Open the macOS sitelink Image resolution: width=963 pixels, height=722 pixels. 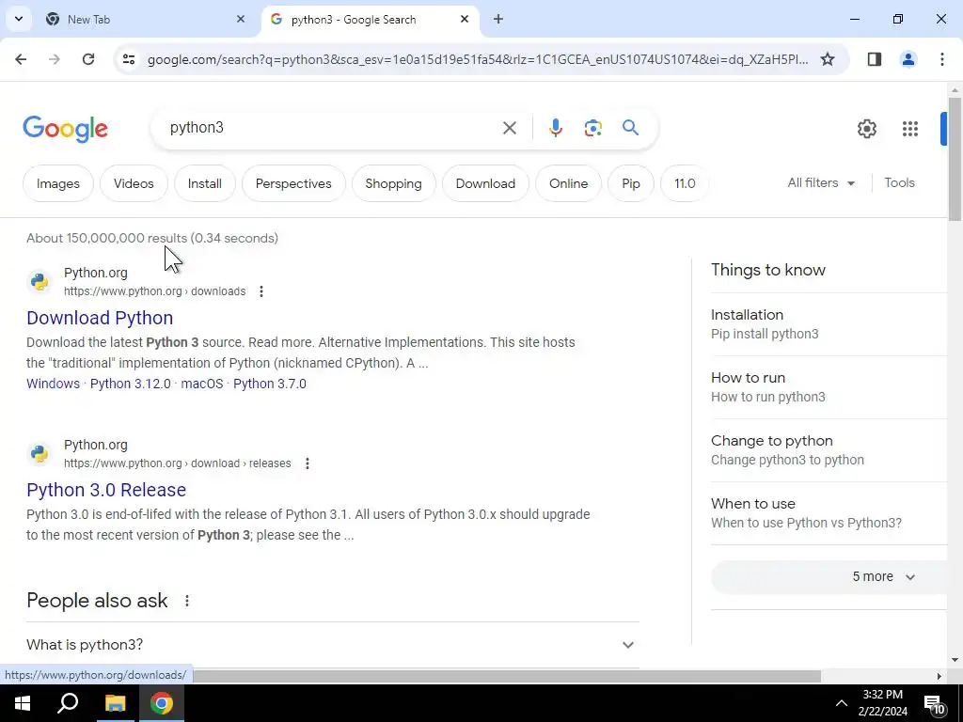(x=202, y=384)
